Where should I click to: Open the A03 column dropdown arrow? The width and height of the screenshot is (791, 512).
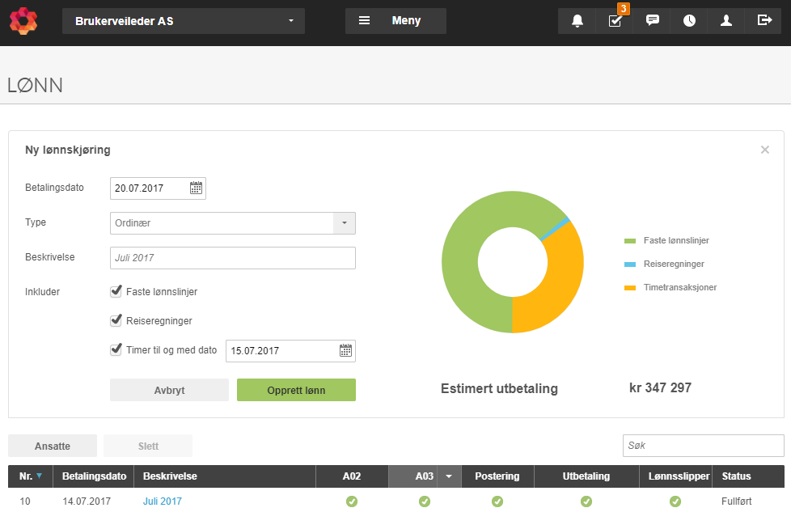449,476
